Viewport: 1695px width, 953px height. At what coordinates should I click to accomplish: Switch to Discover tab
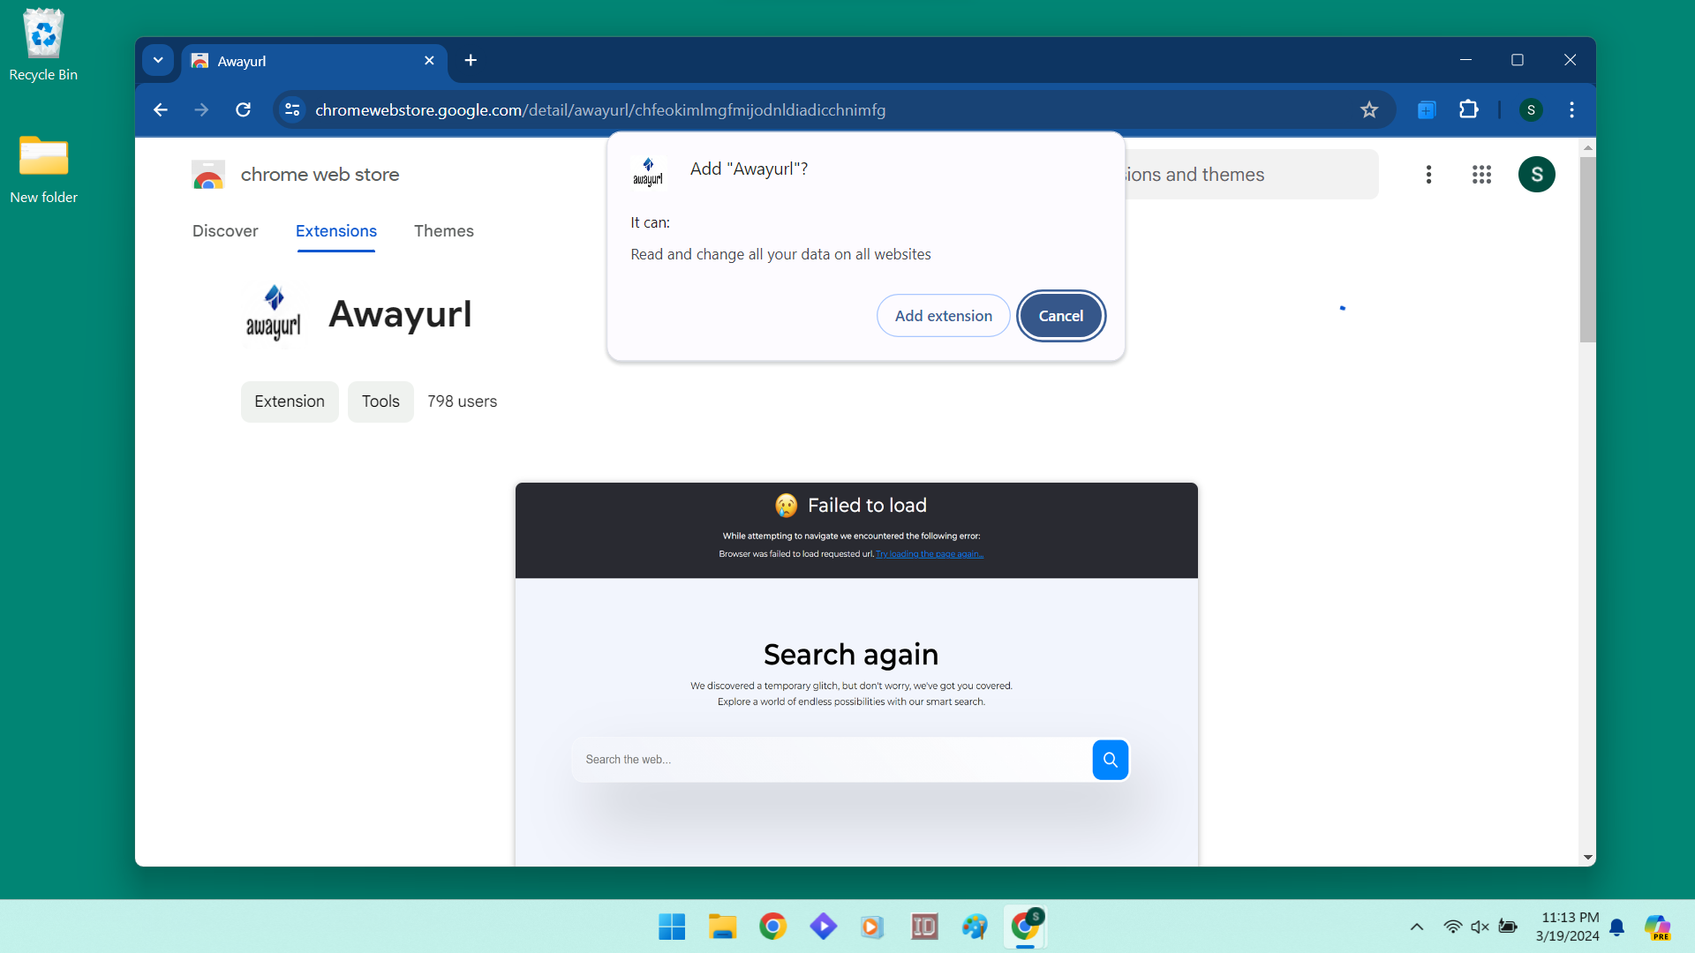225,231
